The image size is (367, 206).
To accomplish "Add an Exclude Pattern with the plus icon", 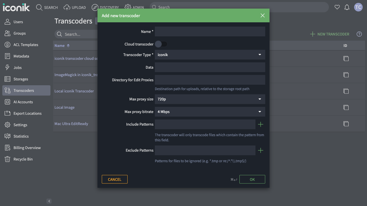I will pyautogui.click(x=261, y=150).
